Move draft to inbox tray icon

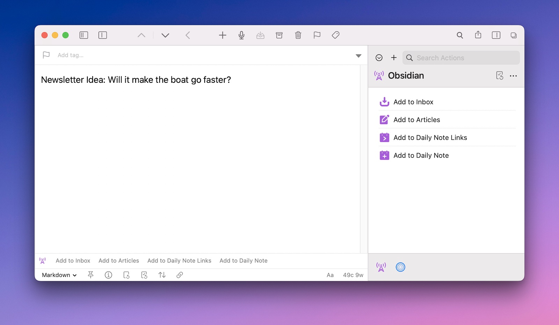260,35
